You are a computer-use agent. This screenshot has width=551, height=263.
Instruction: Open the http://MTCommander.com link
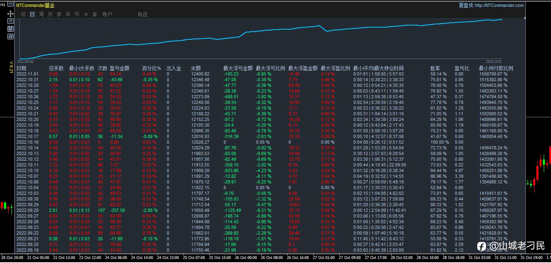coord(499,5)
